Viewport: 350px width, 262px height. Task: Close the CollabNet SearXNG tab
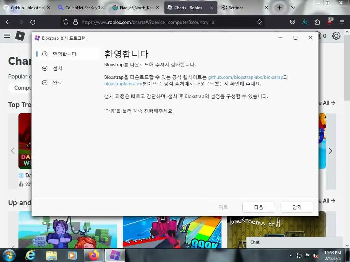[103, 8]
